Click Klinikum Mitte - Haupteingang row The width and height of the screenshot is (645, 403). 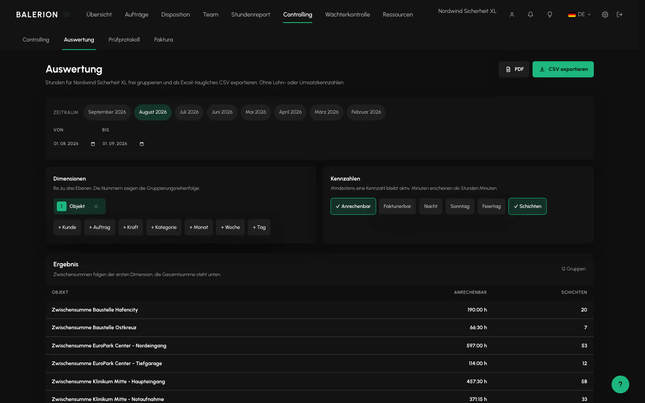click(320, 381)
